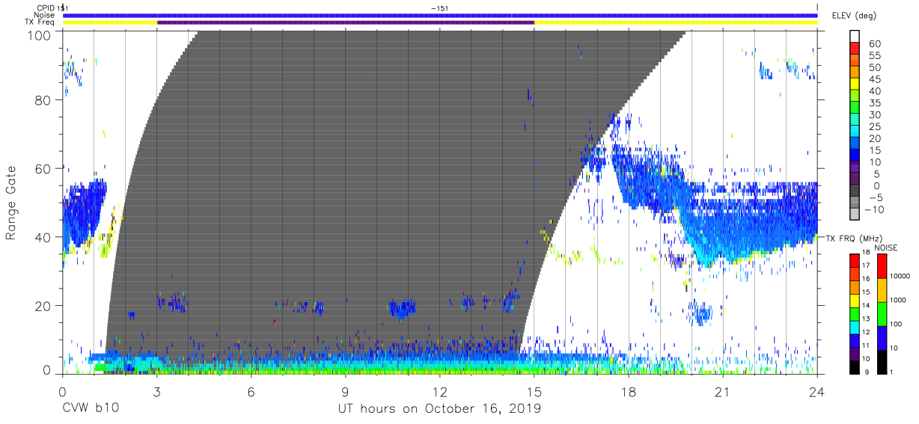
Task: Click elevation legend value "45"
Action: tap(874, 79)
